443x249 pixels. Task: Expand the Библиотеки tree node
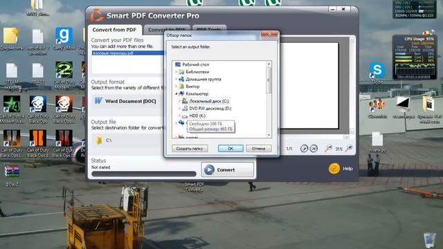(177, 72)
